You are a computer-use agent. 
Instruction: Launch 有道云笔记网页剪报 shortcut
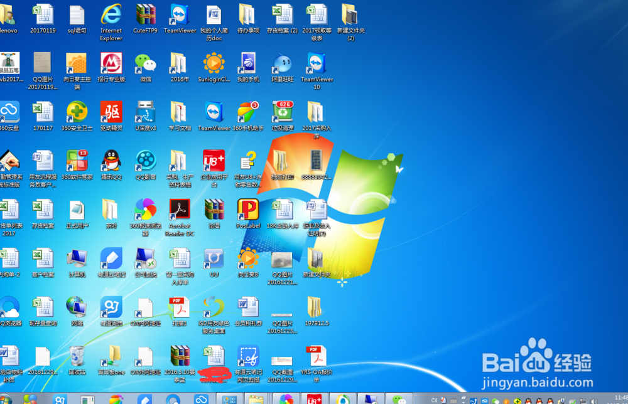248,364
